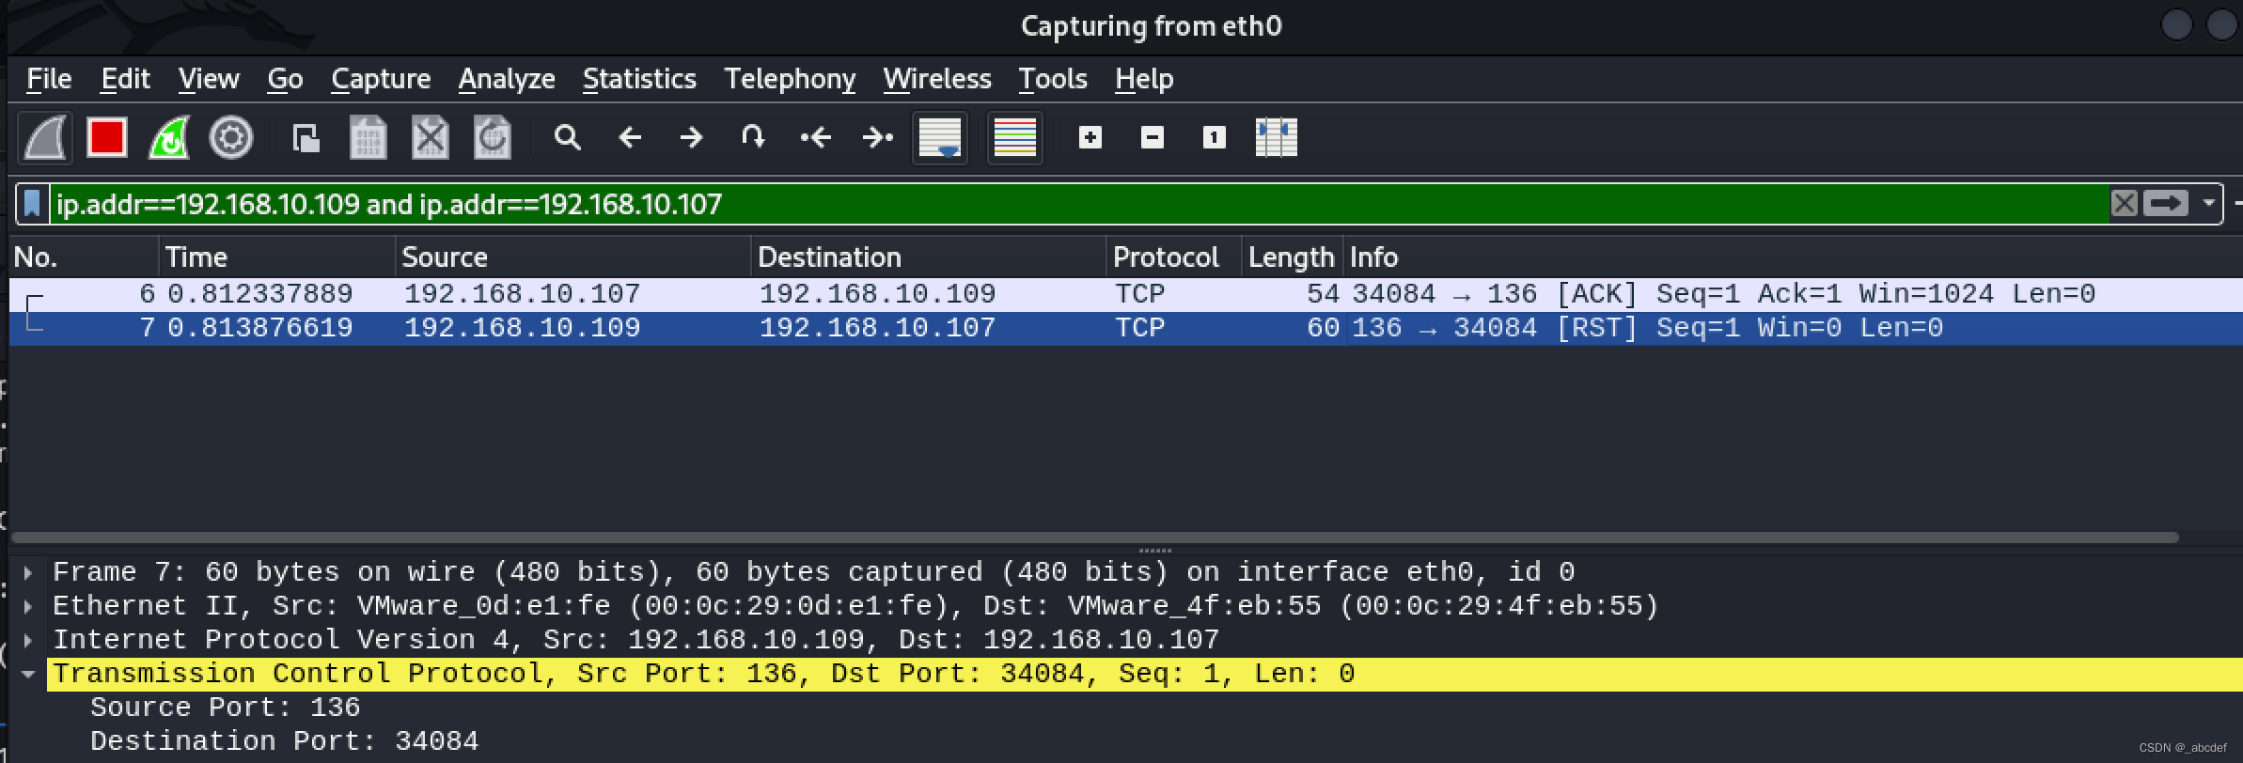
Task: Click the pane divider handle above the details pane
Action: [1154, 551]
